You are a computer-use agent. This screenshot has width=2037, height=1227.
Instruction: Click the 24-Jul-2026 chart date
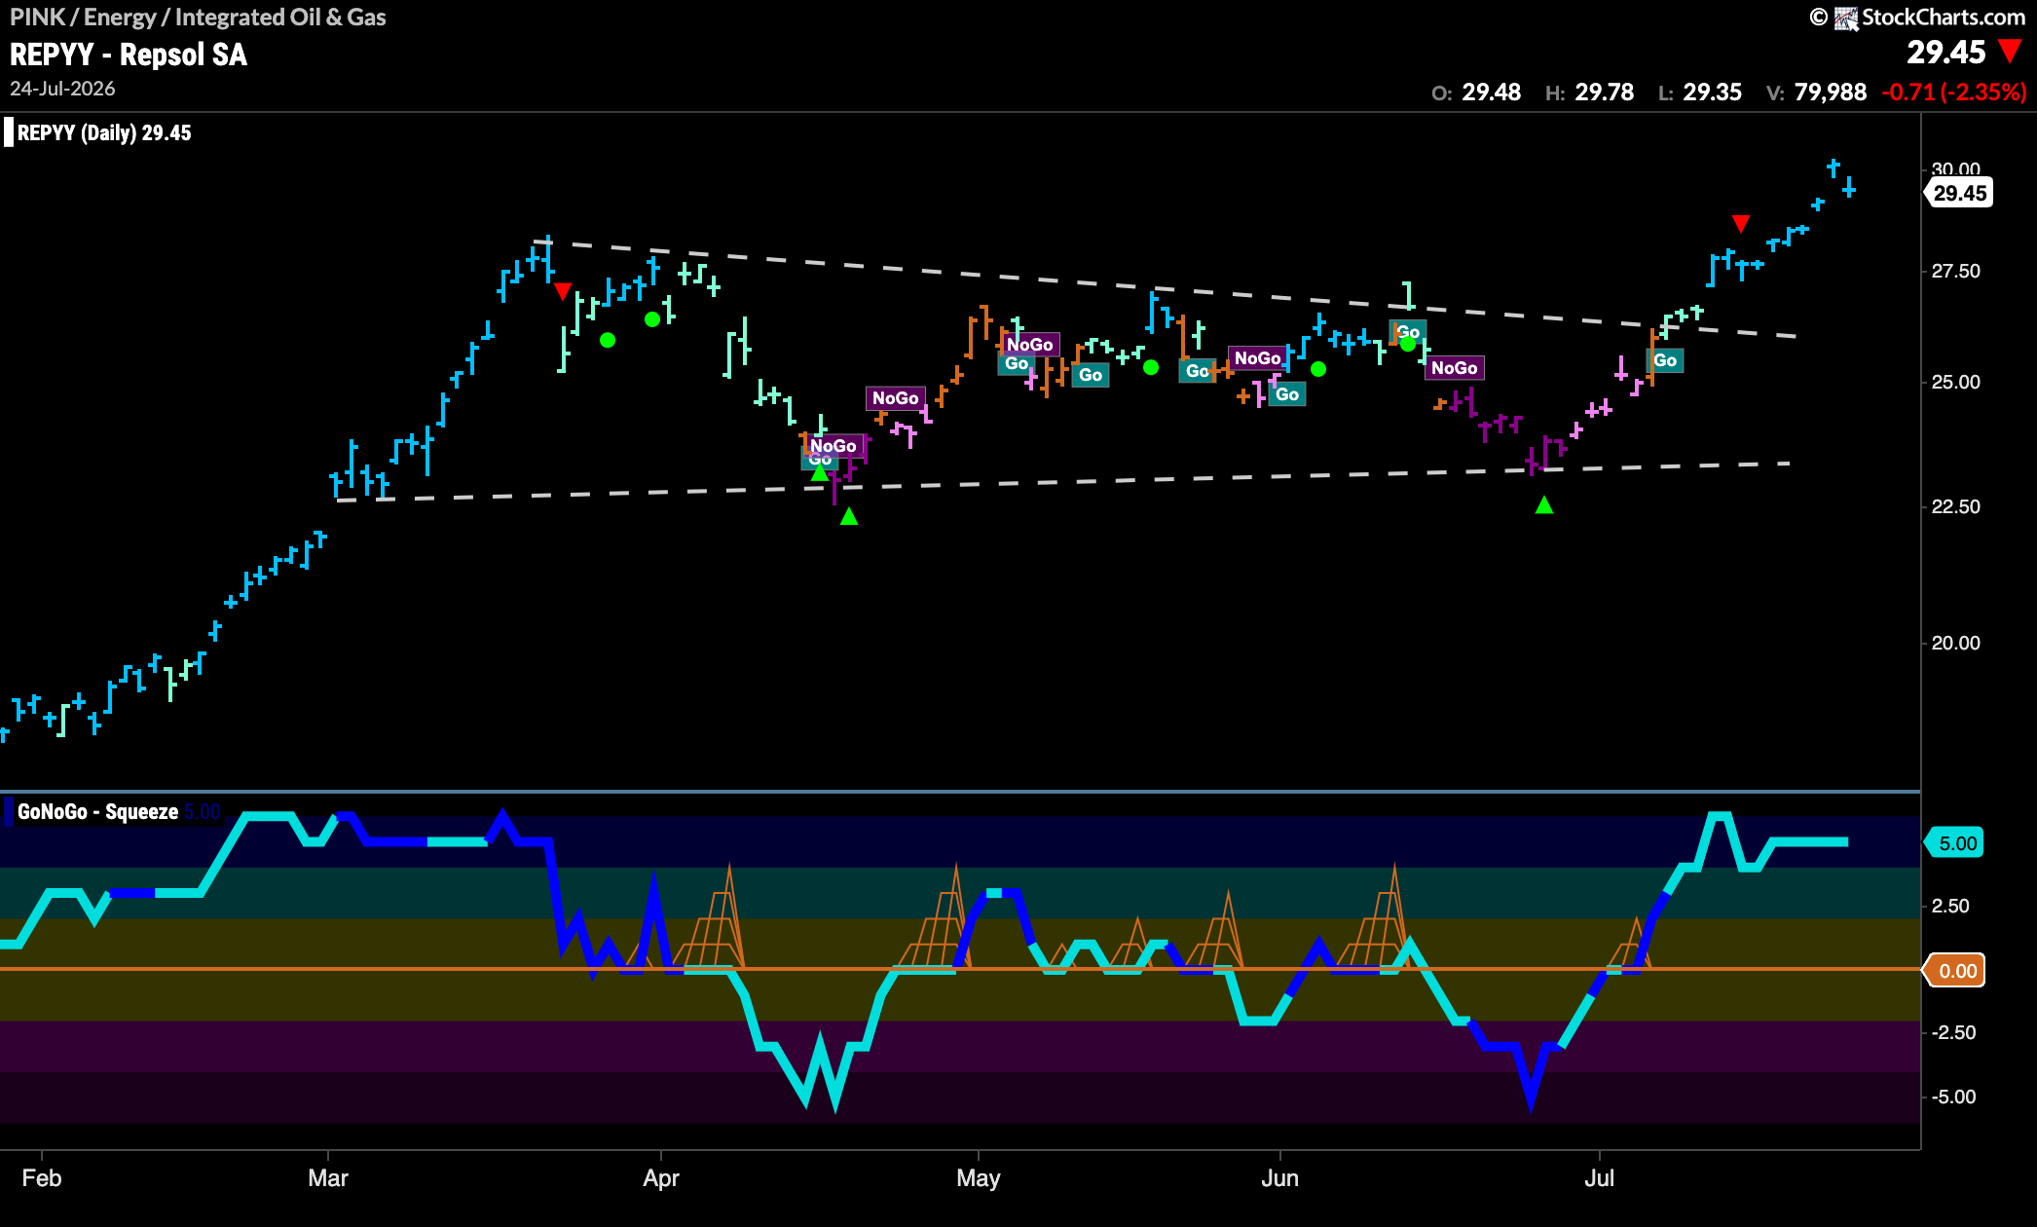pyautogui.click(x=62, y=89)
